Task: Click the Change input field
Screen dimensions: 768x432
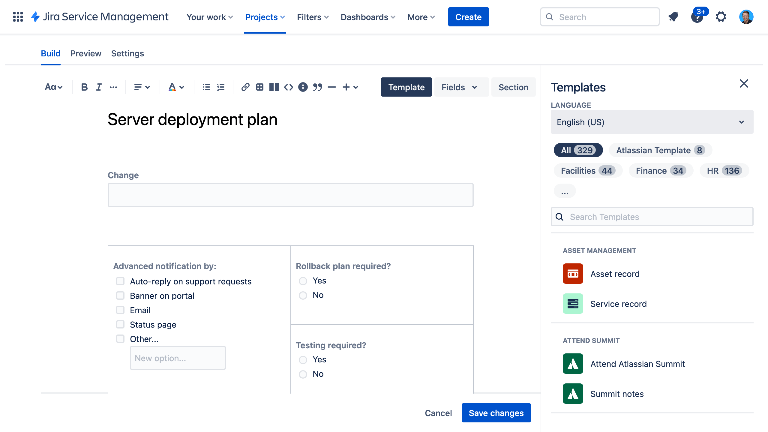Action: point(290,195)
